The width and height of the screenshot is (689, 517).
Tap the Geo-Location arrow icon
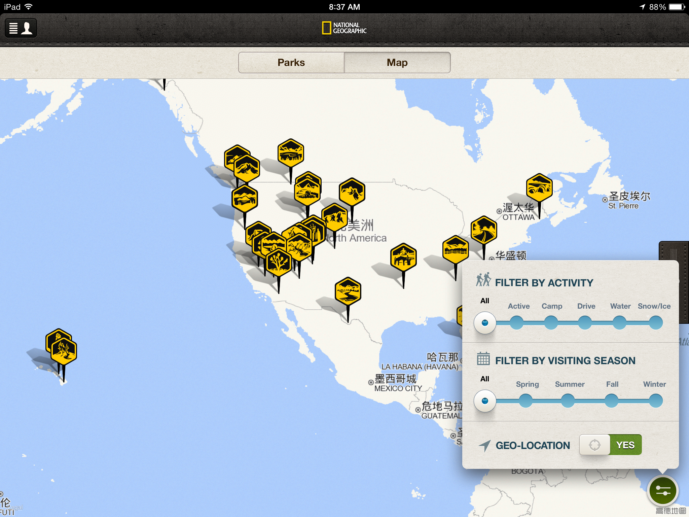(x=484, y=446)
